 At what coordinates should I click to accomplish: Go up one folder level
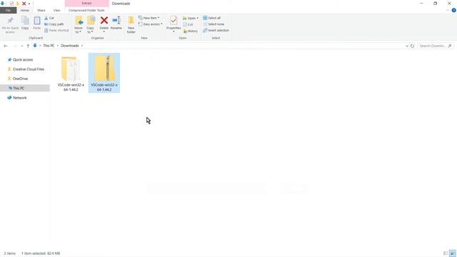[x=28, y=46]
